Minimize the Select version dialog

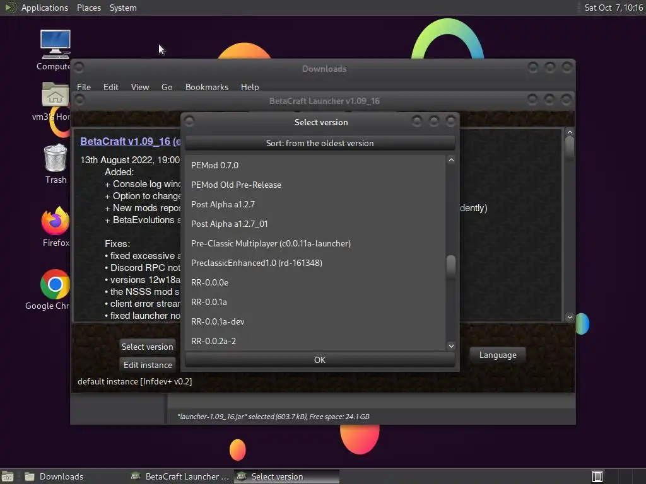(x=416, y=121)
